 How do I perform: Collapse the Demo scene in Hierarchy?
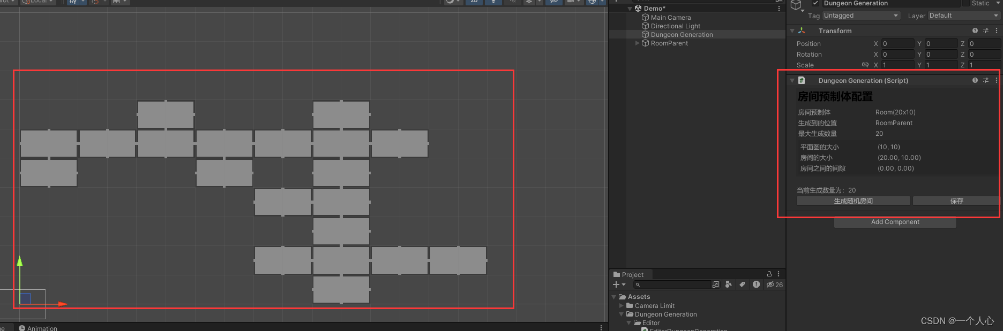click(x=630, y=9)
